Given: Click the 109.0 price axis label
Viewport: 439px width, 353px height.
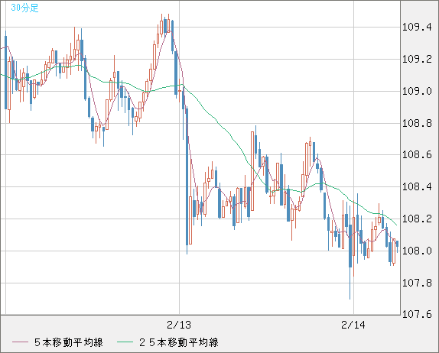Looking at the screenshot, I should (x=417, y=91).
